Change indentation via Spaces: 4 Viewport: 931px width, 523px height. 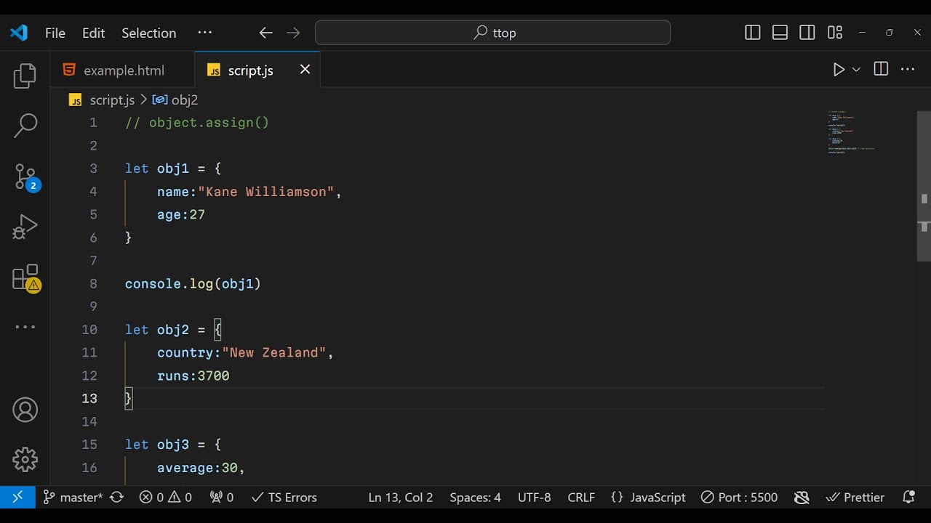pyautogui.click(x=475, y=498)
